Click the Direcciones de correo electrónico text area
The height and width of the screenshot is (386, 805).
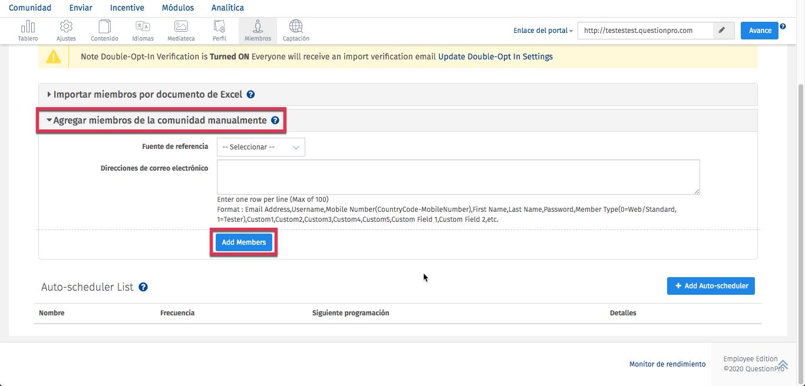click(458, 177)
